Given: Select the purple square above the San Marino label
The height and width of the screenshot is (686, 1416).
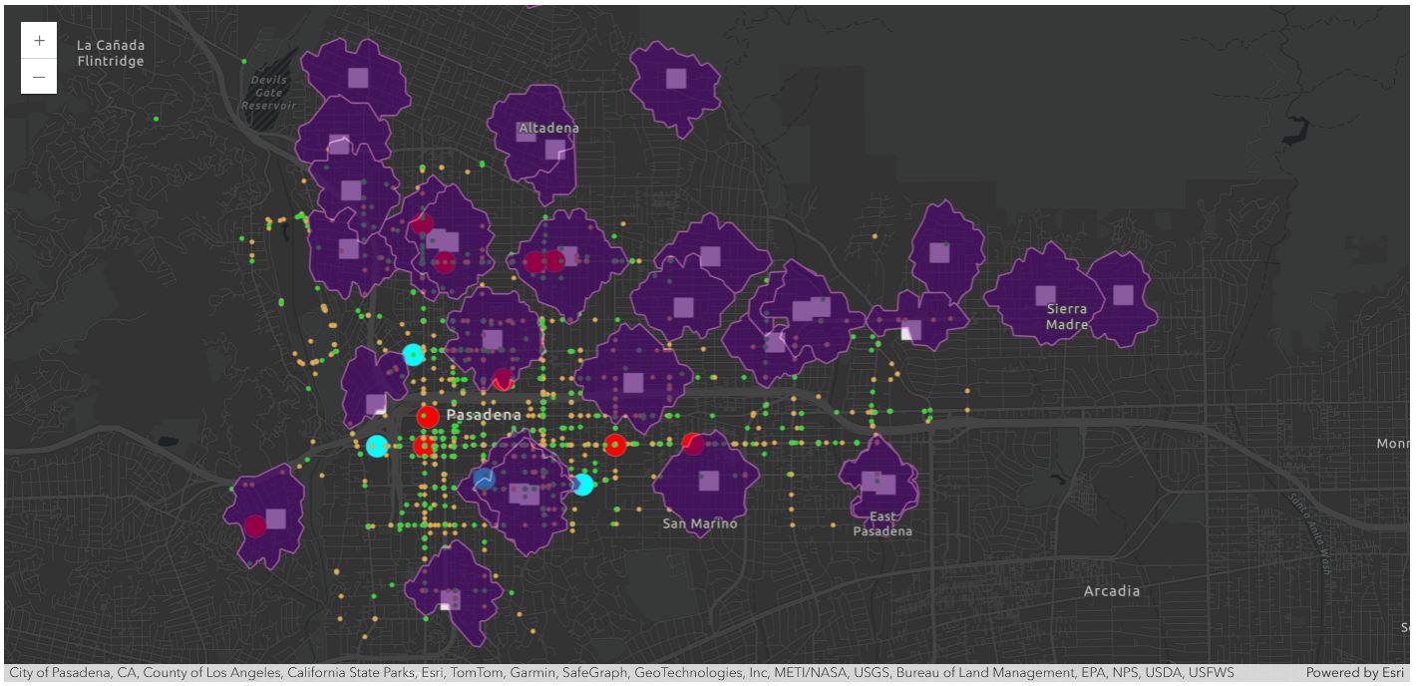Looking at the screenshot, I should 709,482.
